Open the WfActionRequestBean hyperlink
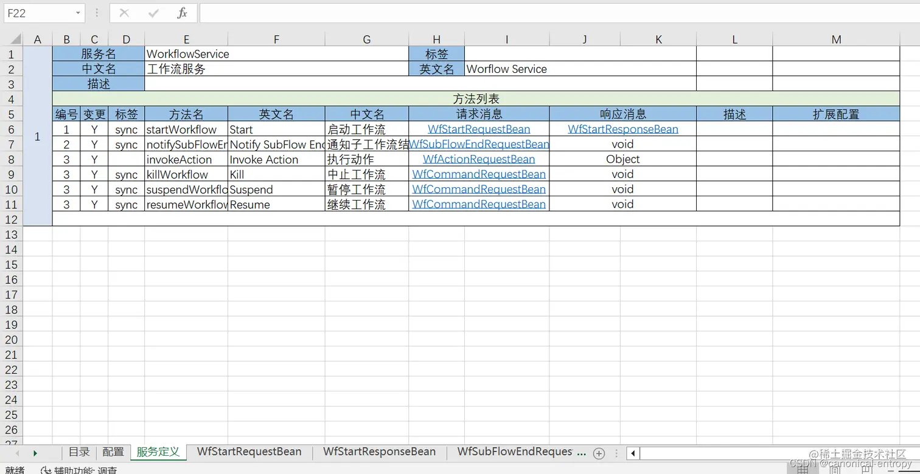The width and height of the screenshot is (920, 474). point(479,159)
